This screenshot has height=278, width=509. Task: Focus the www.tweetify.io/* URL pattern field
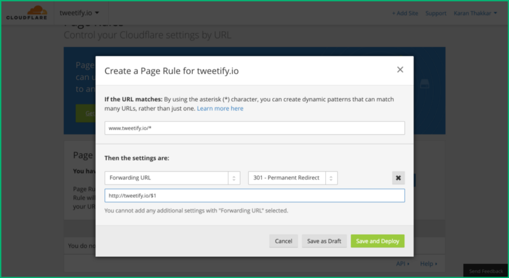click(x=254, y=128)
